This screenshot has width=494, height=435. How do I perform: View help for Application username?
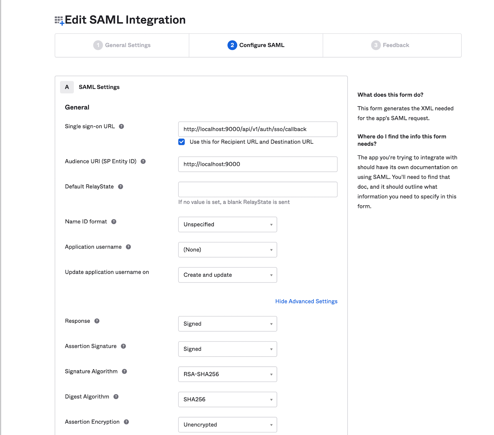tap(128, 247)
